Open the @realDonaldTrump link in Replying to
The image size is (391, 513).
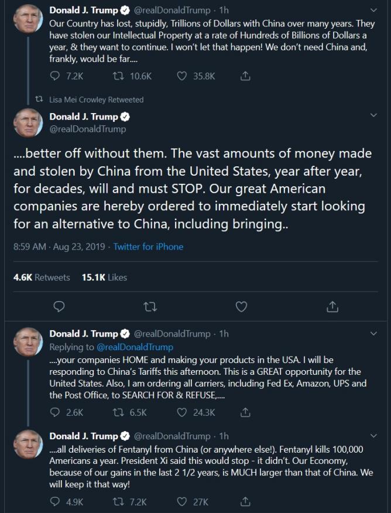[x=135, y=347]
